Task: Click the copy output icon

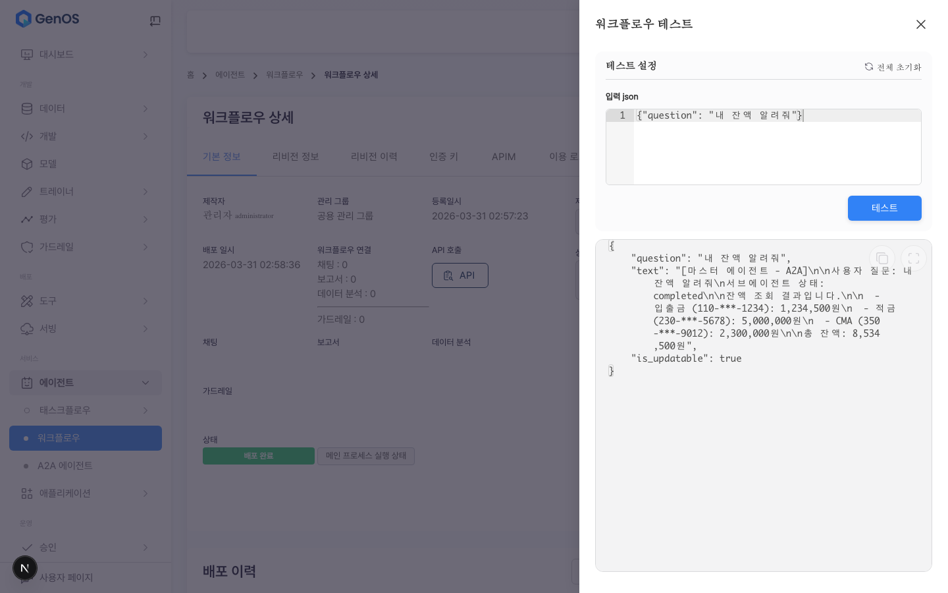Action: [x=882, y=258]
